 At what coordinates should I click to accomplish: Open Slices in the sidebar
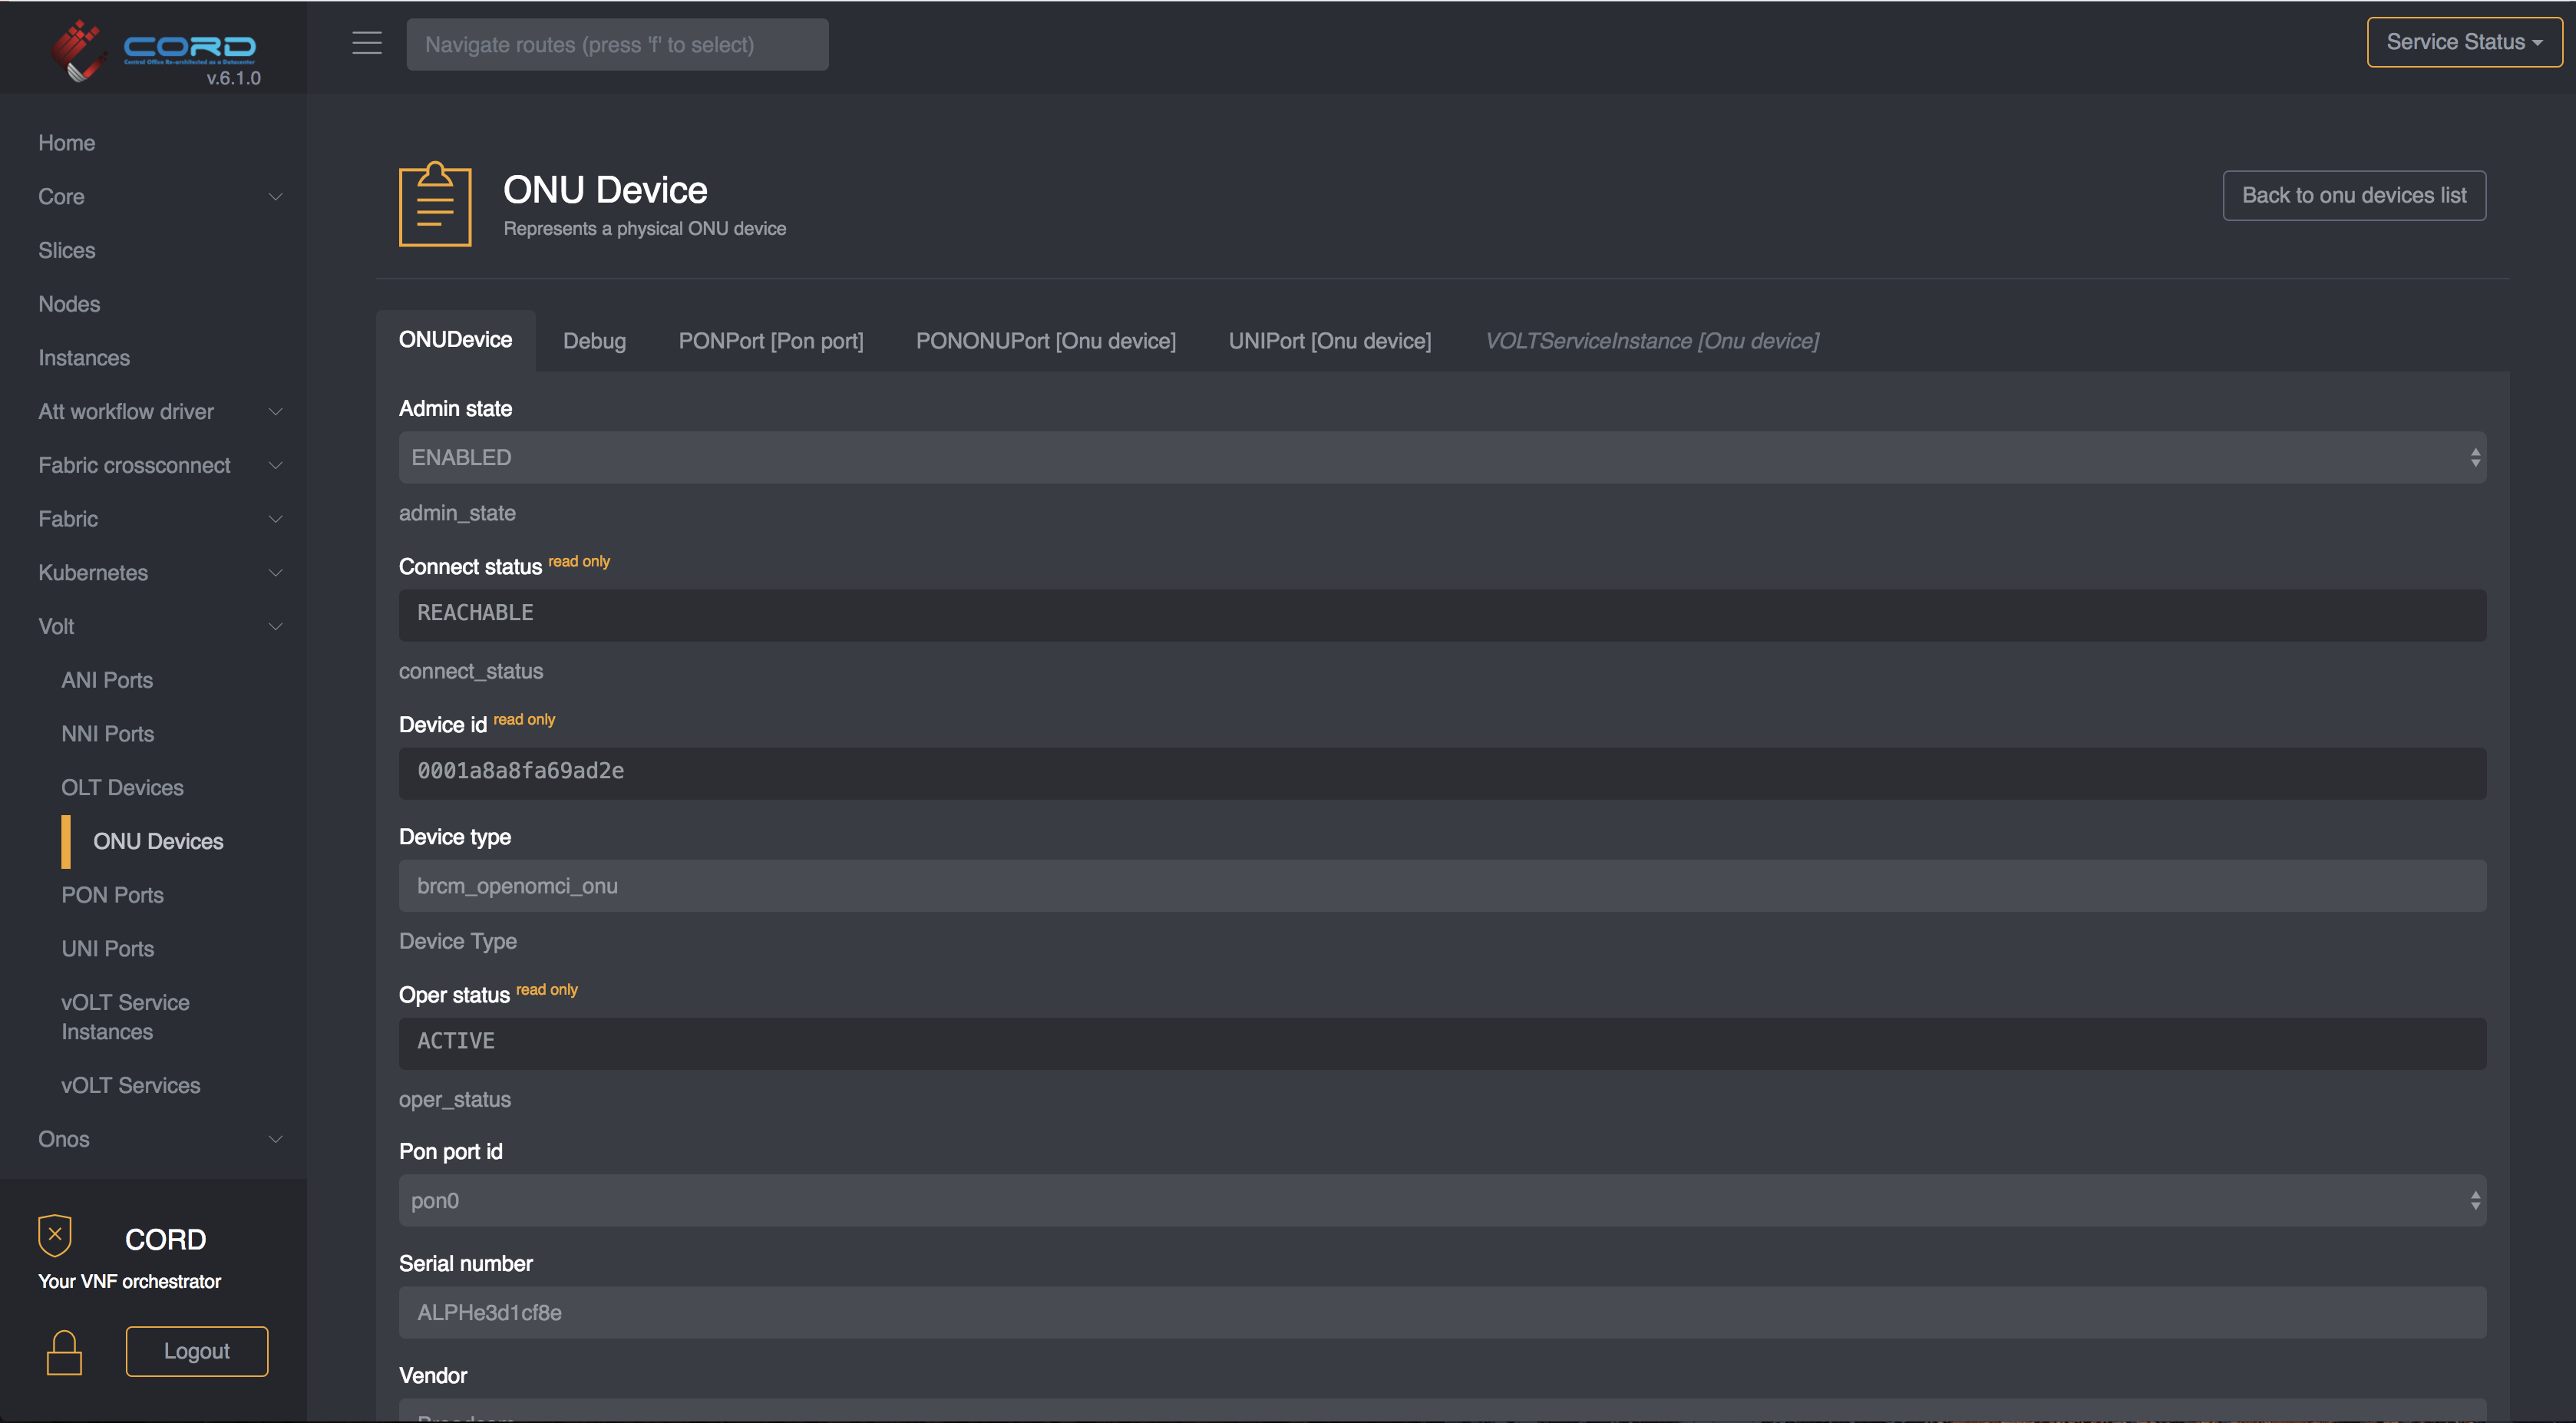[x=67, y=250]
